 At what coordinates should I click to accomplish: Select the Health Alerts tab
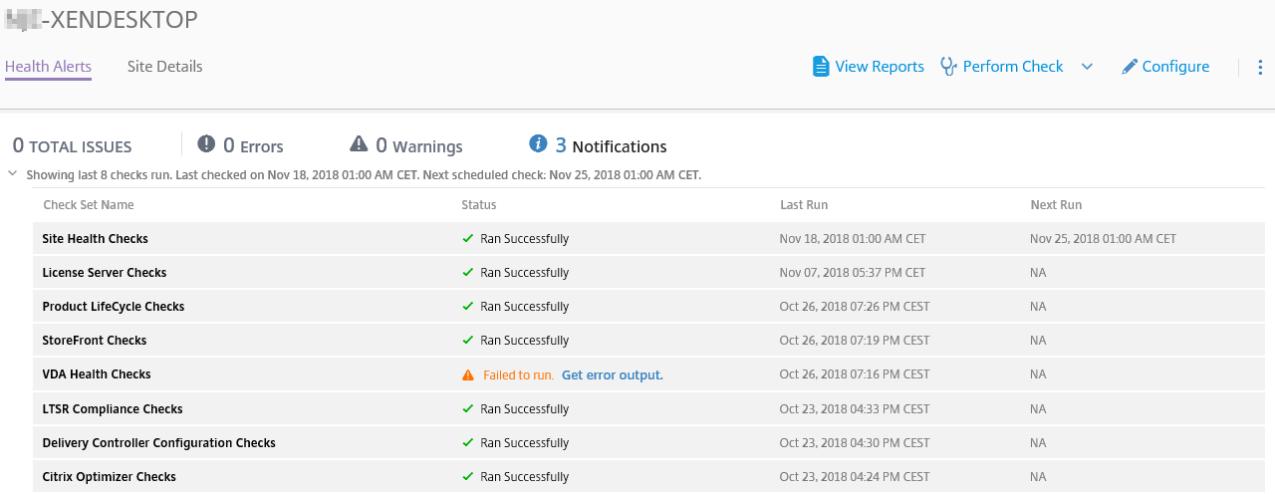pos(48,67)
